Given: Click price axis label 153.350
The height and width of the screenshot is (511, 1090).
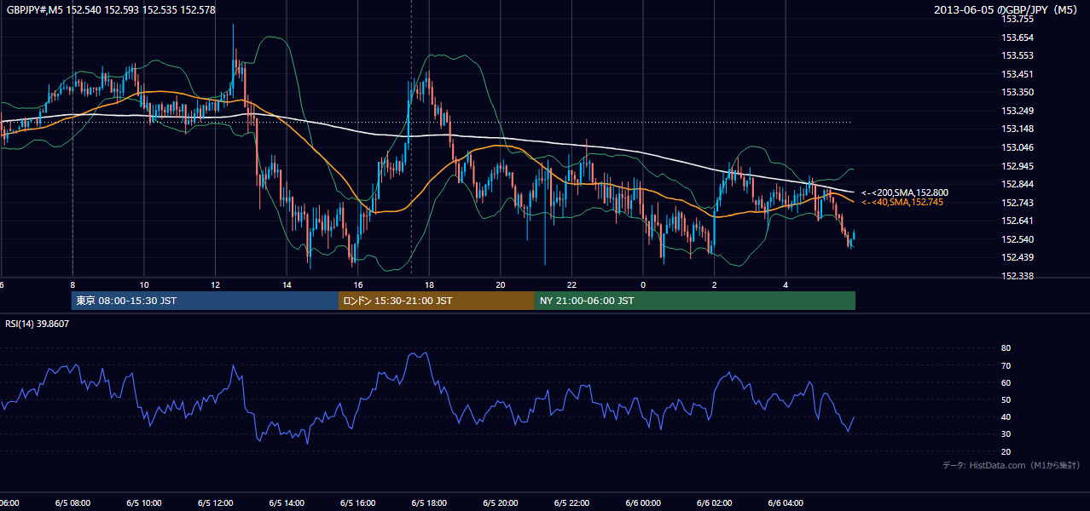Looking at the screenshot, I should [x=1018, y=92].
